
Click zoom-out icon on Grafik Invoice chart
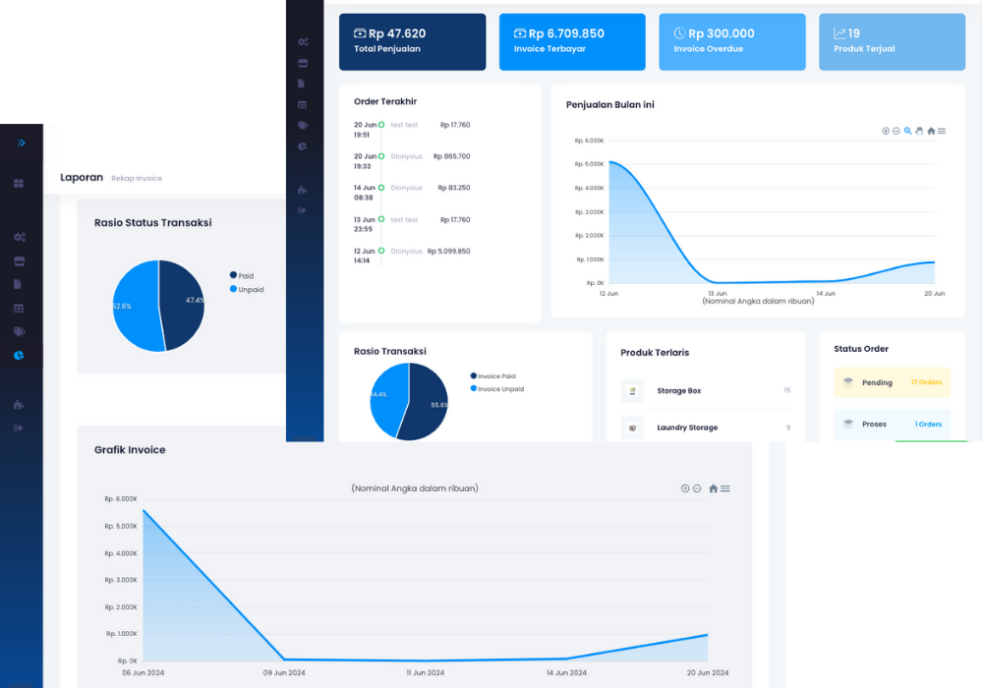coord(697,488)
